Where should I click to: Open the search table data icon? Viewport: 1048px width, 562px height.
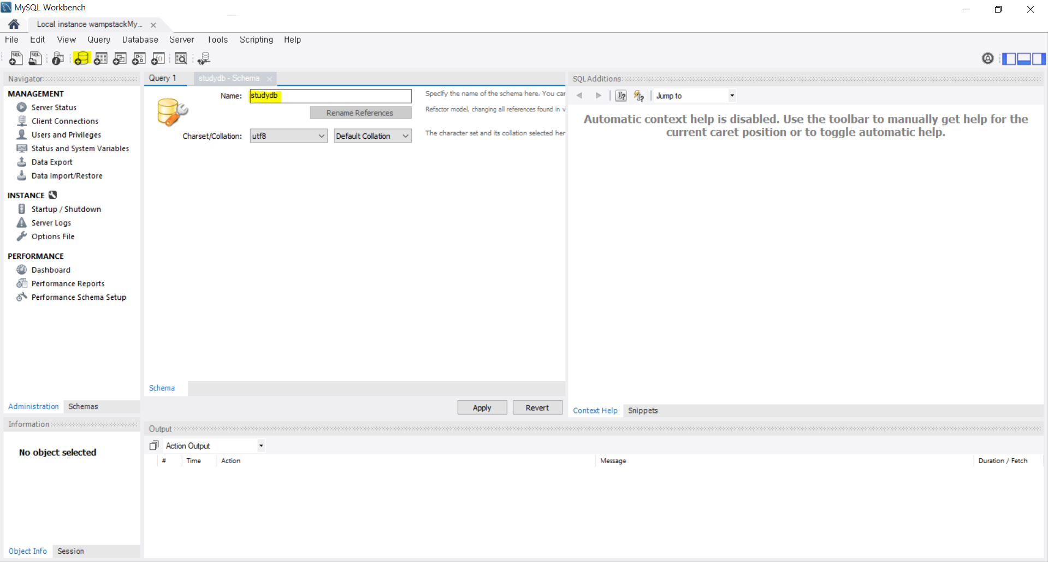pyautogui.click(x=181, y=58)
